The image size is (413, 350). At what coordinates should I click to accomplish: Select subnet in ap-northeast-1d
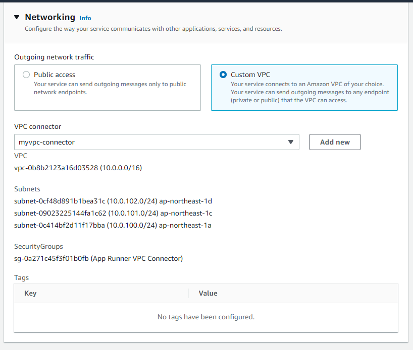[113, 201]
